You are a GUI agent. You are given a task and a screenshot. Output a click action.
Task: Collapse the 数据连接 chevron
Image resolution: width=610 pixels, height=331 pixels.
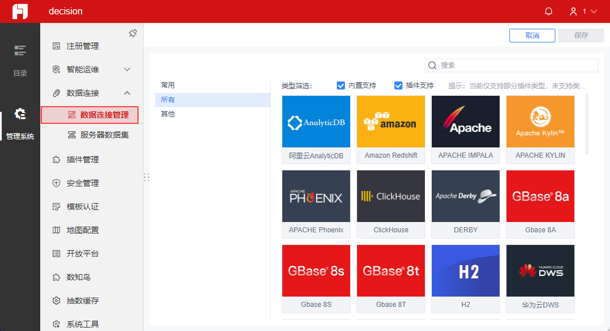tap(127, 93)
